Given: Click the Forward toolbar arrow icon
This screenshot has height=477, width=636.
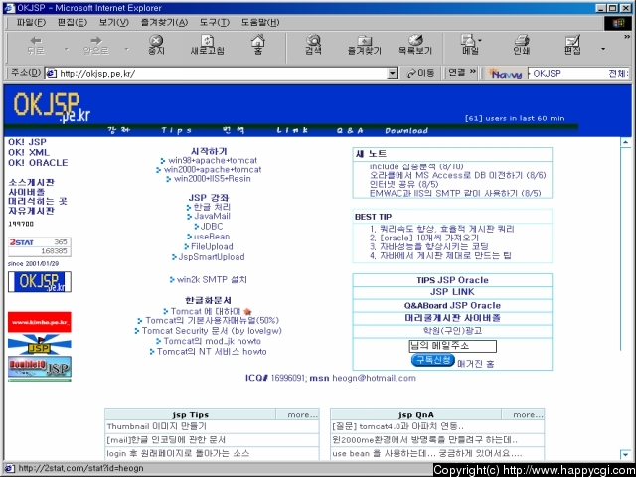Looking at the screenshot, I should (x=96, y=40).
